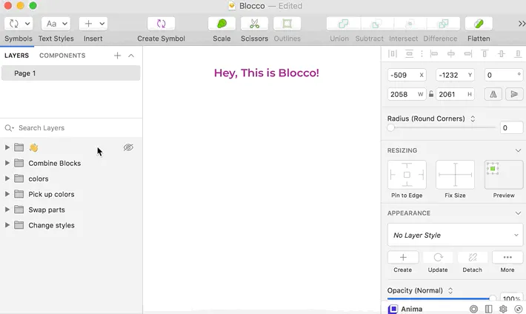This screenshot has height=314, width=526.
Task: Apply the Union boolean operation
Action: pos(343,24)
